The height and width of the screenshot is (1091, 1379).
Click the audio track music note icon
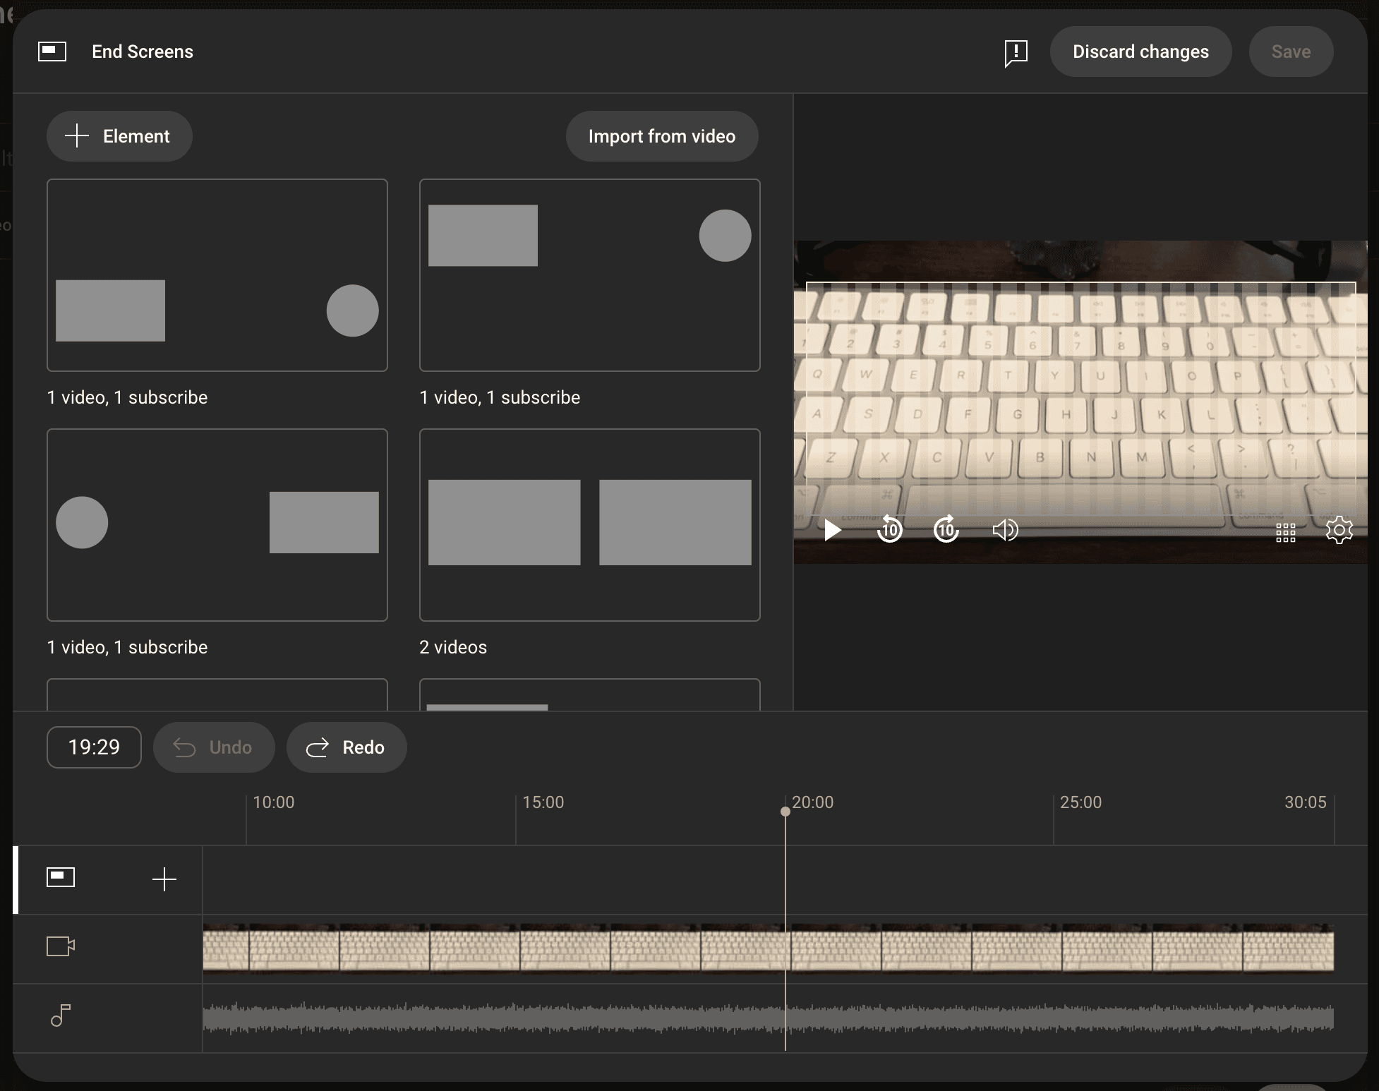click(61, 1015)
